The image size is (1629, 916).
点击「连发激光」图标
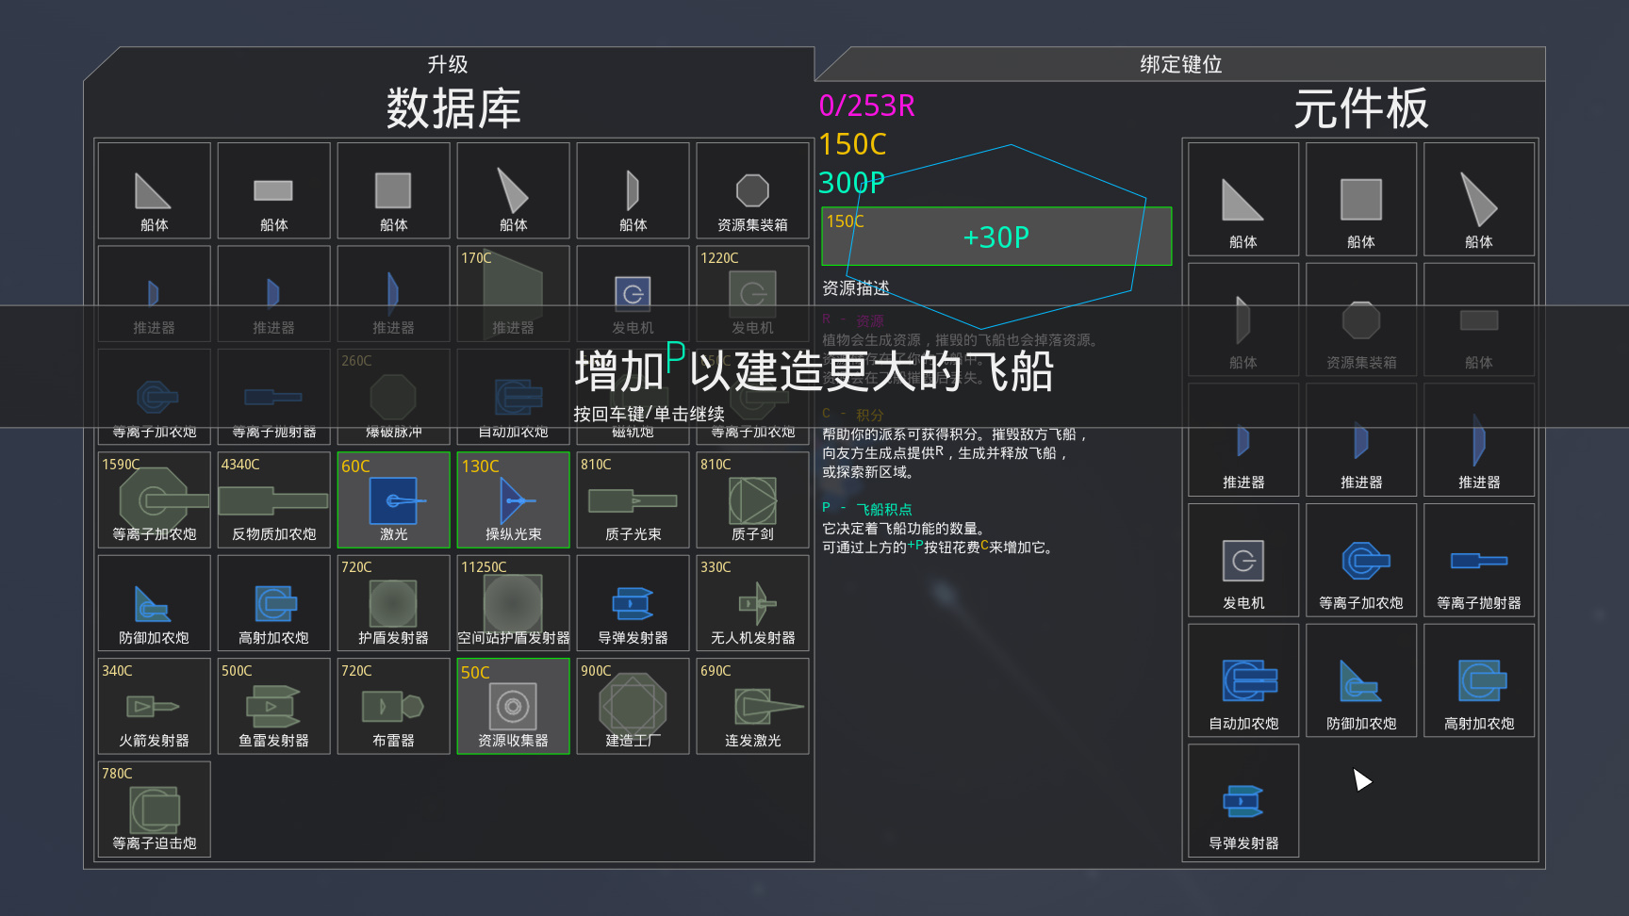751,705
